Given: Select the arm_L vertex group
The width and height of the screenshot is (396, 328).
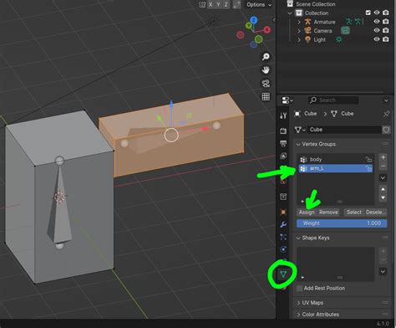Looking at the screenshot, I should pyautogui.click(x=335, y=168).
